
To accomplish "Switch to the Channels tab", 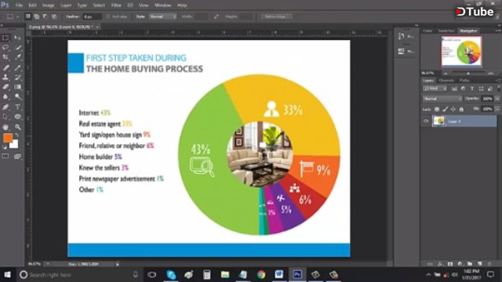I will tap(446, 80).
